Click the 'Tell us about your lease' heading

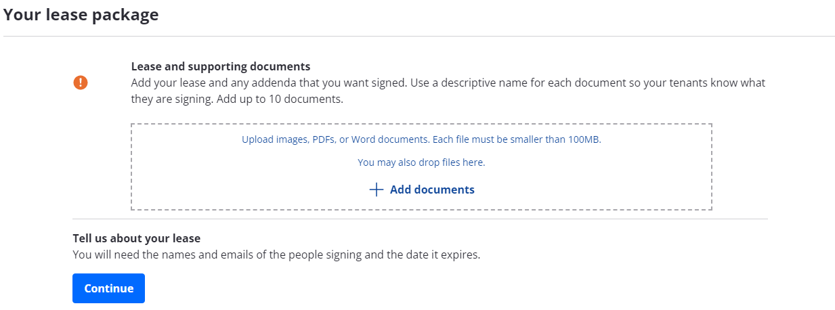point(137,238)
